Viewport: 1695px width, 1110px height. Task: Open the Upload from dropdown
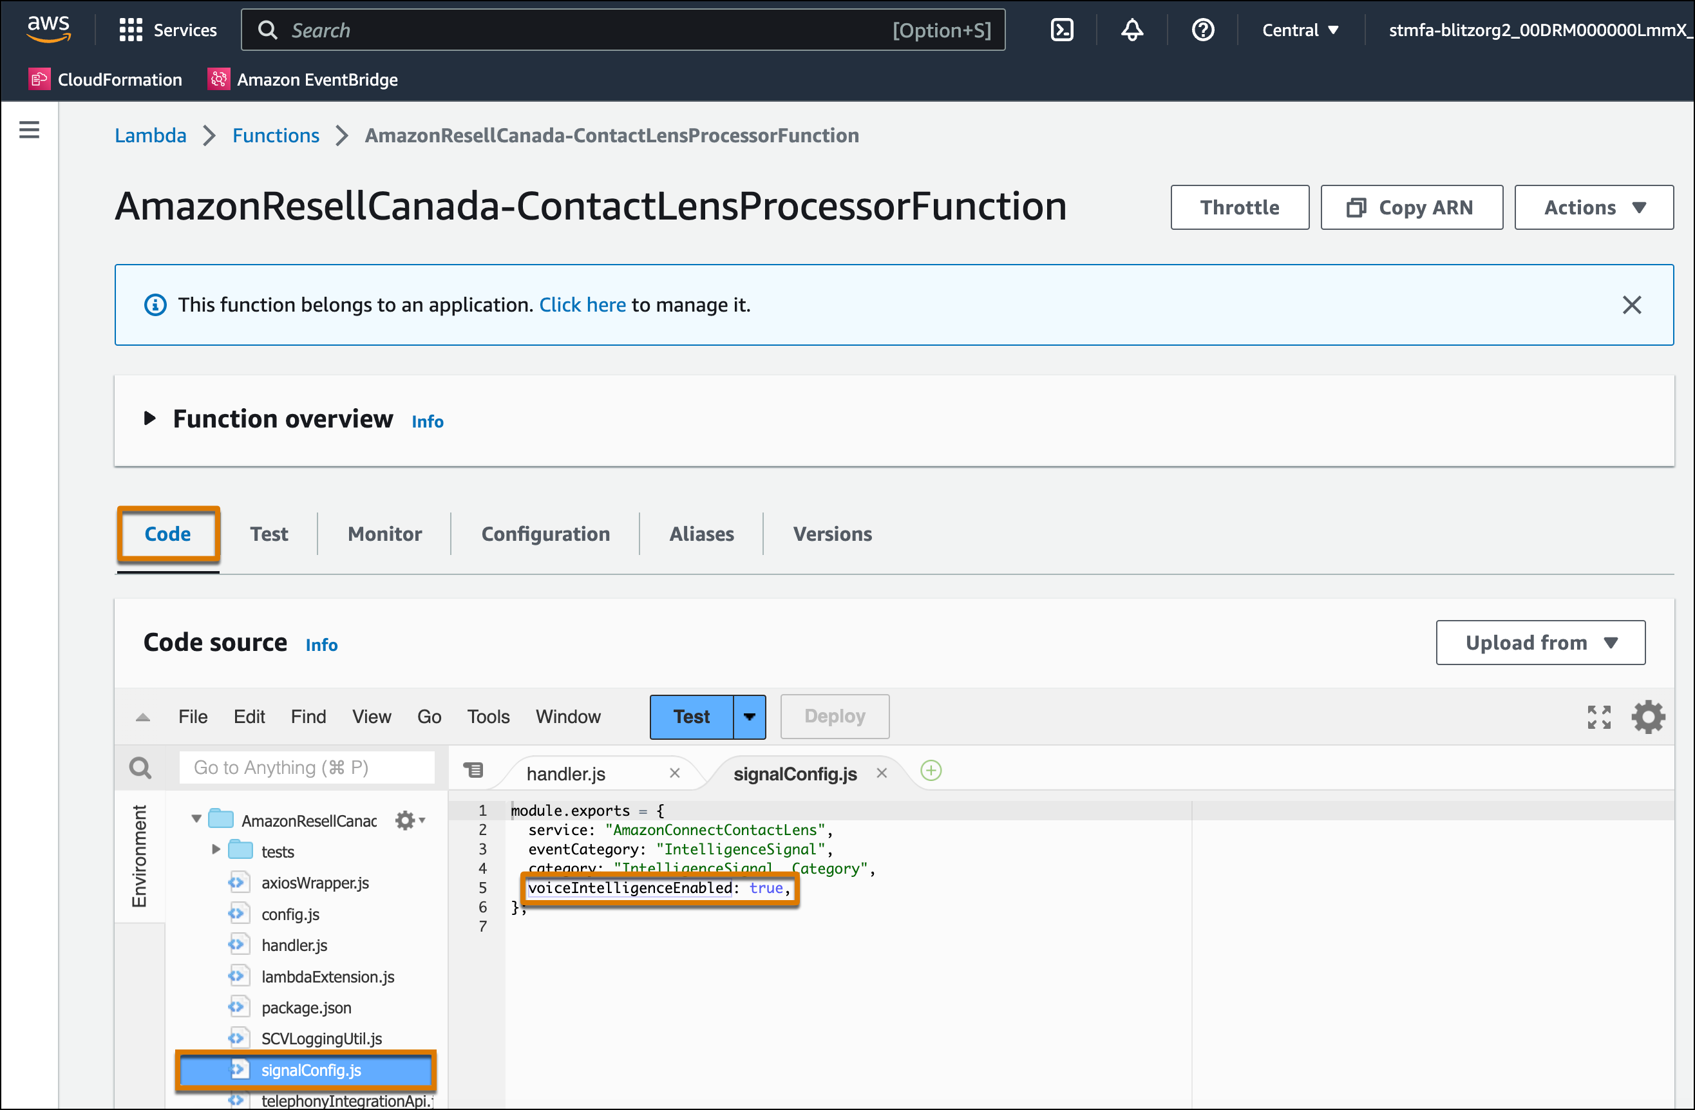pyautogui.click(x=1540, y=642)
